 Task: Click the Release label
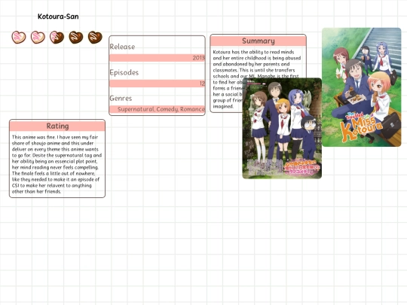pyautogui.click(x=122, y=47)
